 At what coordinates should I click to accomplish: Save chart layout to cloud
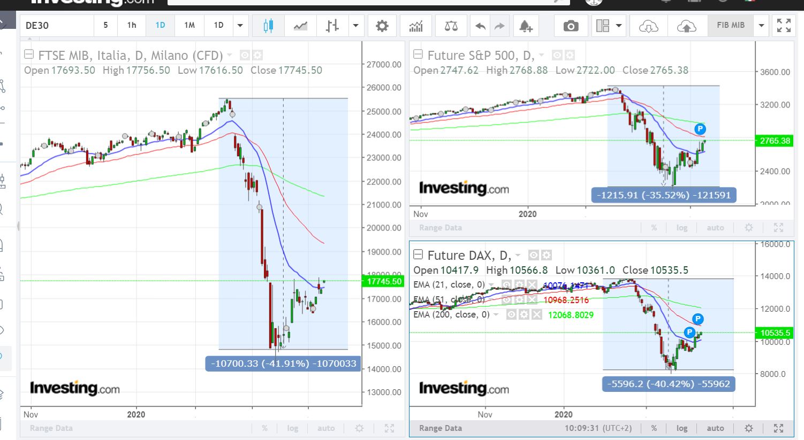(x=687, y=26)
